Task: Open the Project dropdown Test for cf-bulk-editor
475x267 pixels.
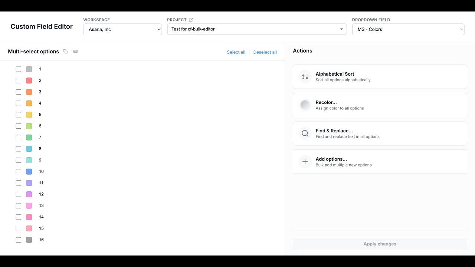Action: (257, 29)
